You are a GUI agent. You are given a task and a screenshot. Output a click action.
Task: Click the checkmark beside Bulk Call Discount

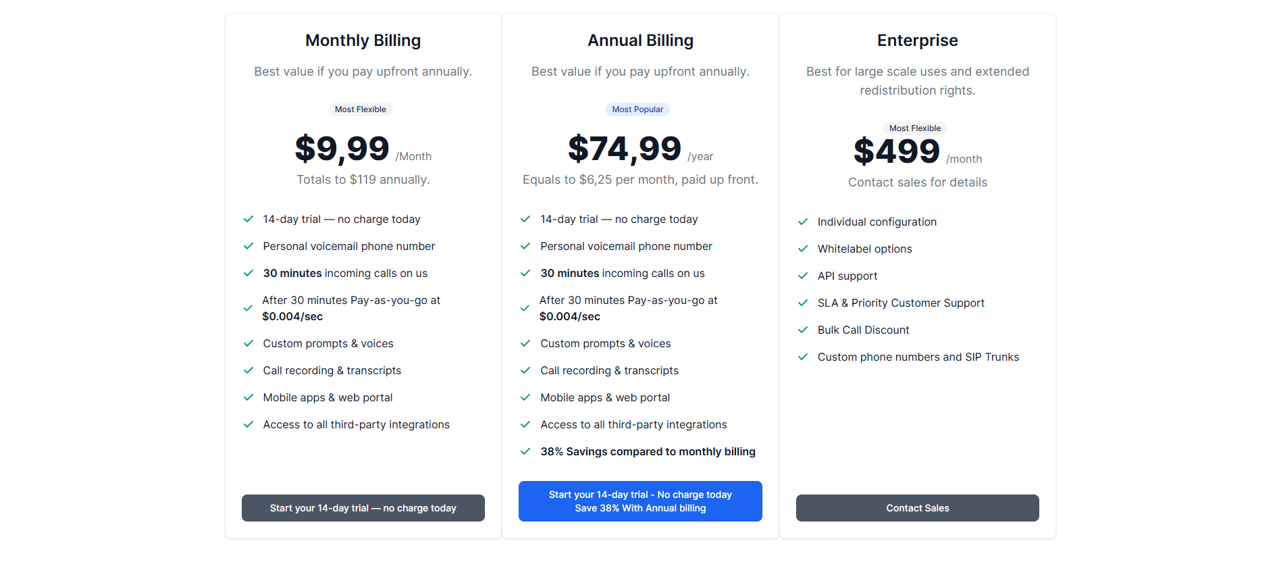[803, 330]
